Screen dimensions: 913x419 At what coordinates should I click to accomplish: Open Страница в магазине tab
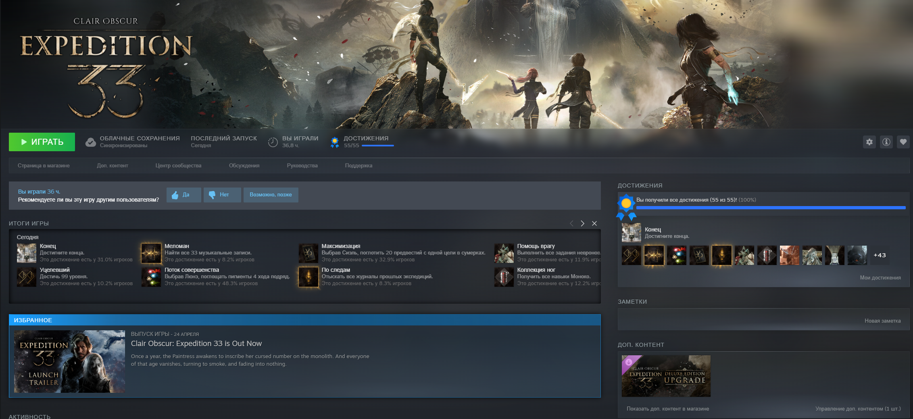pyautogui.click(x=44, y=166)
